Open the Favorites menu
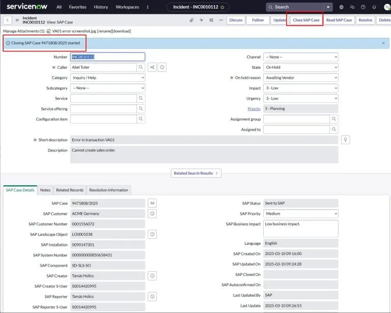The height and width of the screenshot is (313, 391). (78, 7)
